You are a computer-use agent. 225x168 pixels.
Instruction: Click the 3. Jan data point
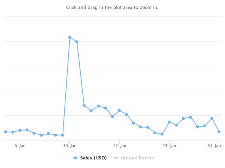pyautogui.click(x=20, y=130)
